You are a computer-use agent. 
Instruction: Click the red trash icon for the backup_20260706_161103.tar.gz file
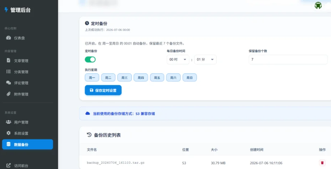tap(322, 163)
